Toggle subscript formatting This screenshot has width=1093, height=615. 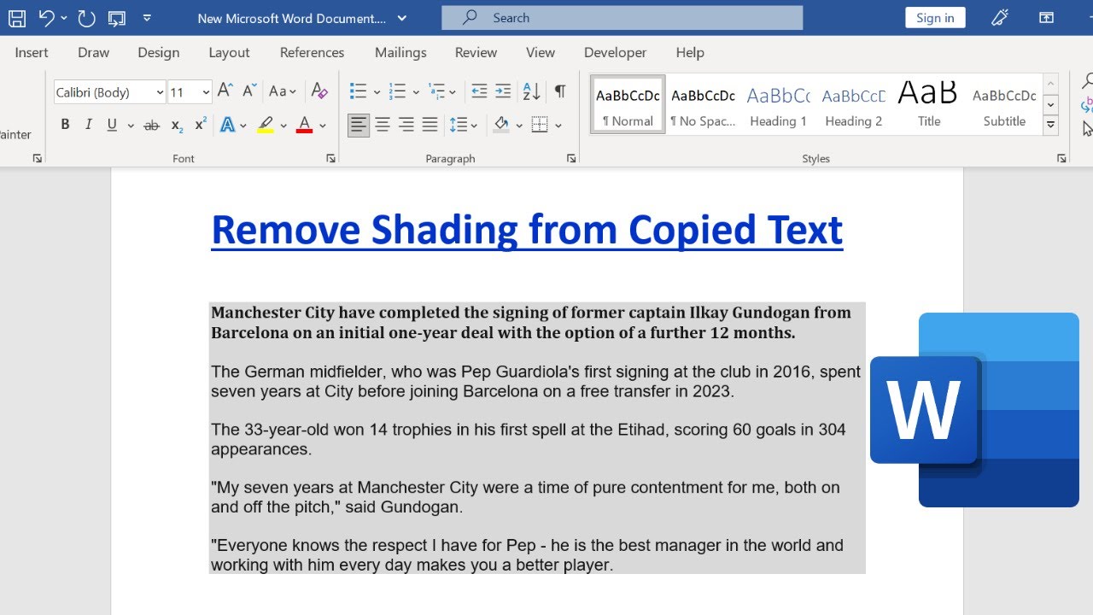tap(177, 125)
